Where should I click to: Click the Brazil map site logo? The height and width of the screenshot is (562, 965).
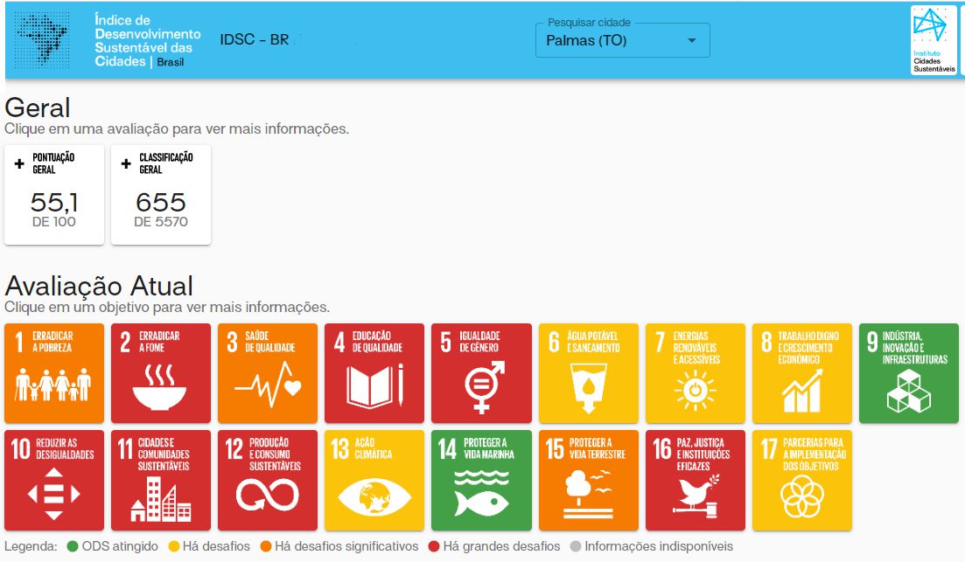coord(46,39)
